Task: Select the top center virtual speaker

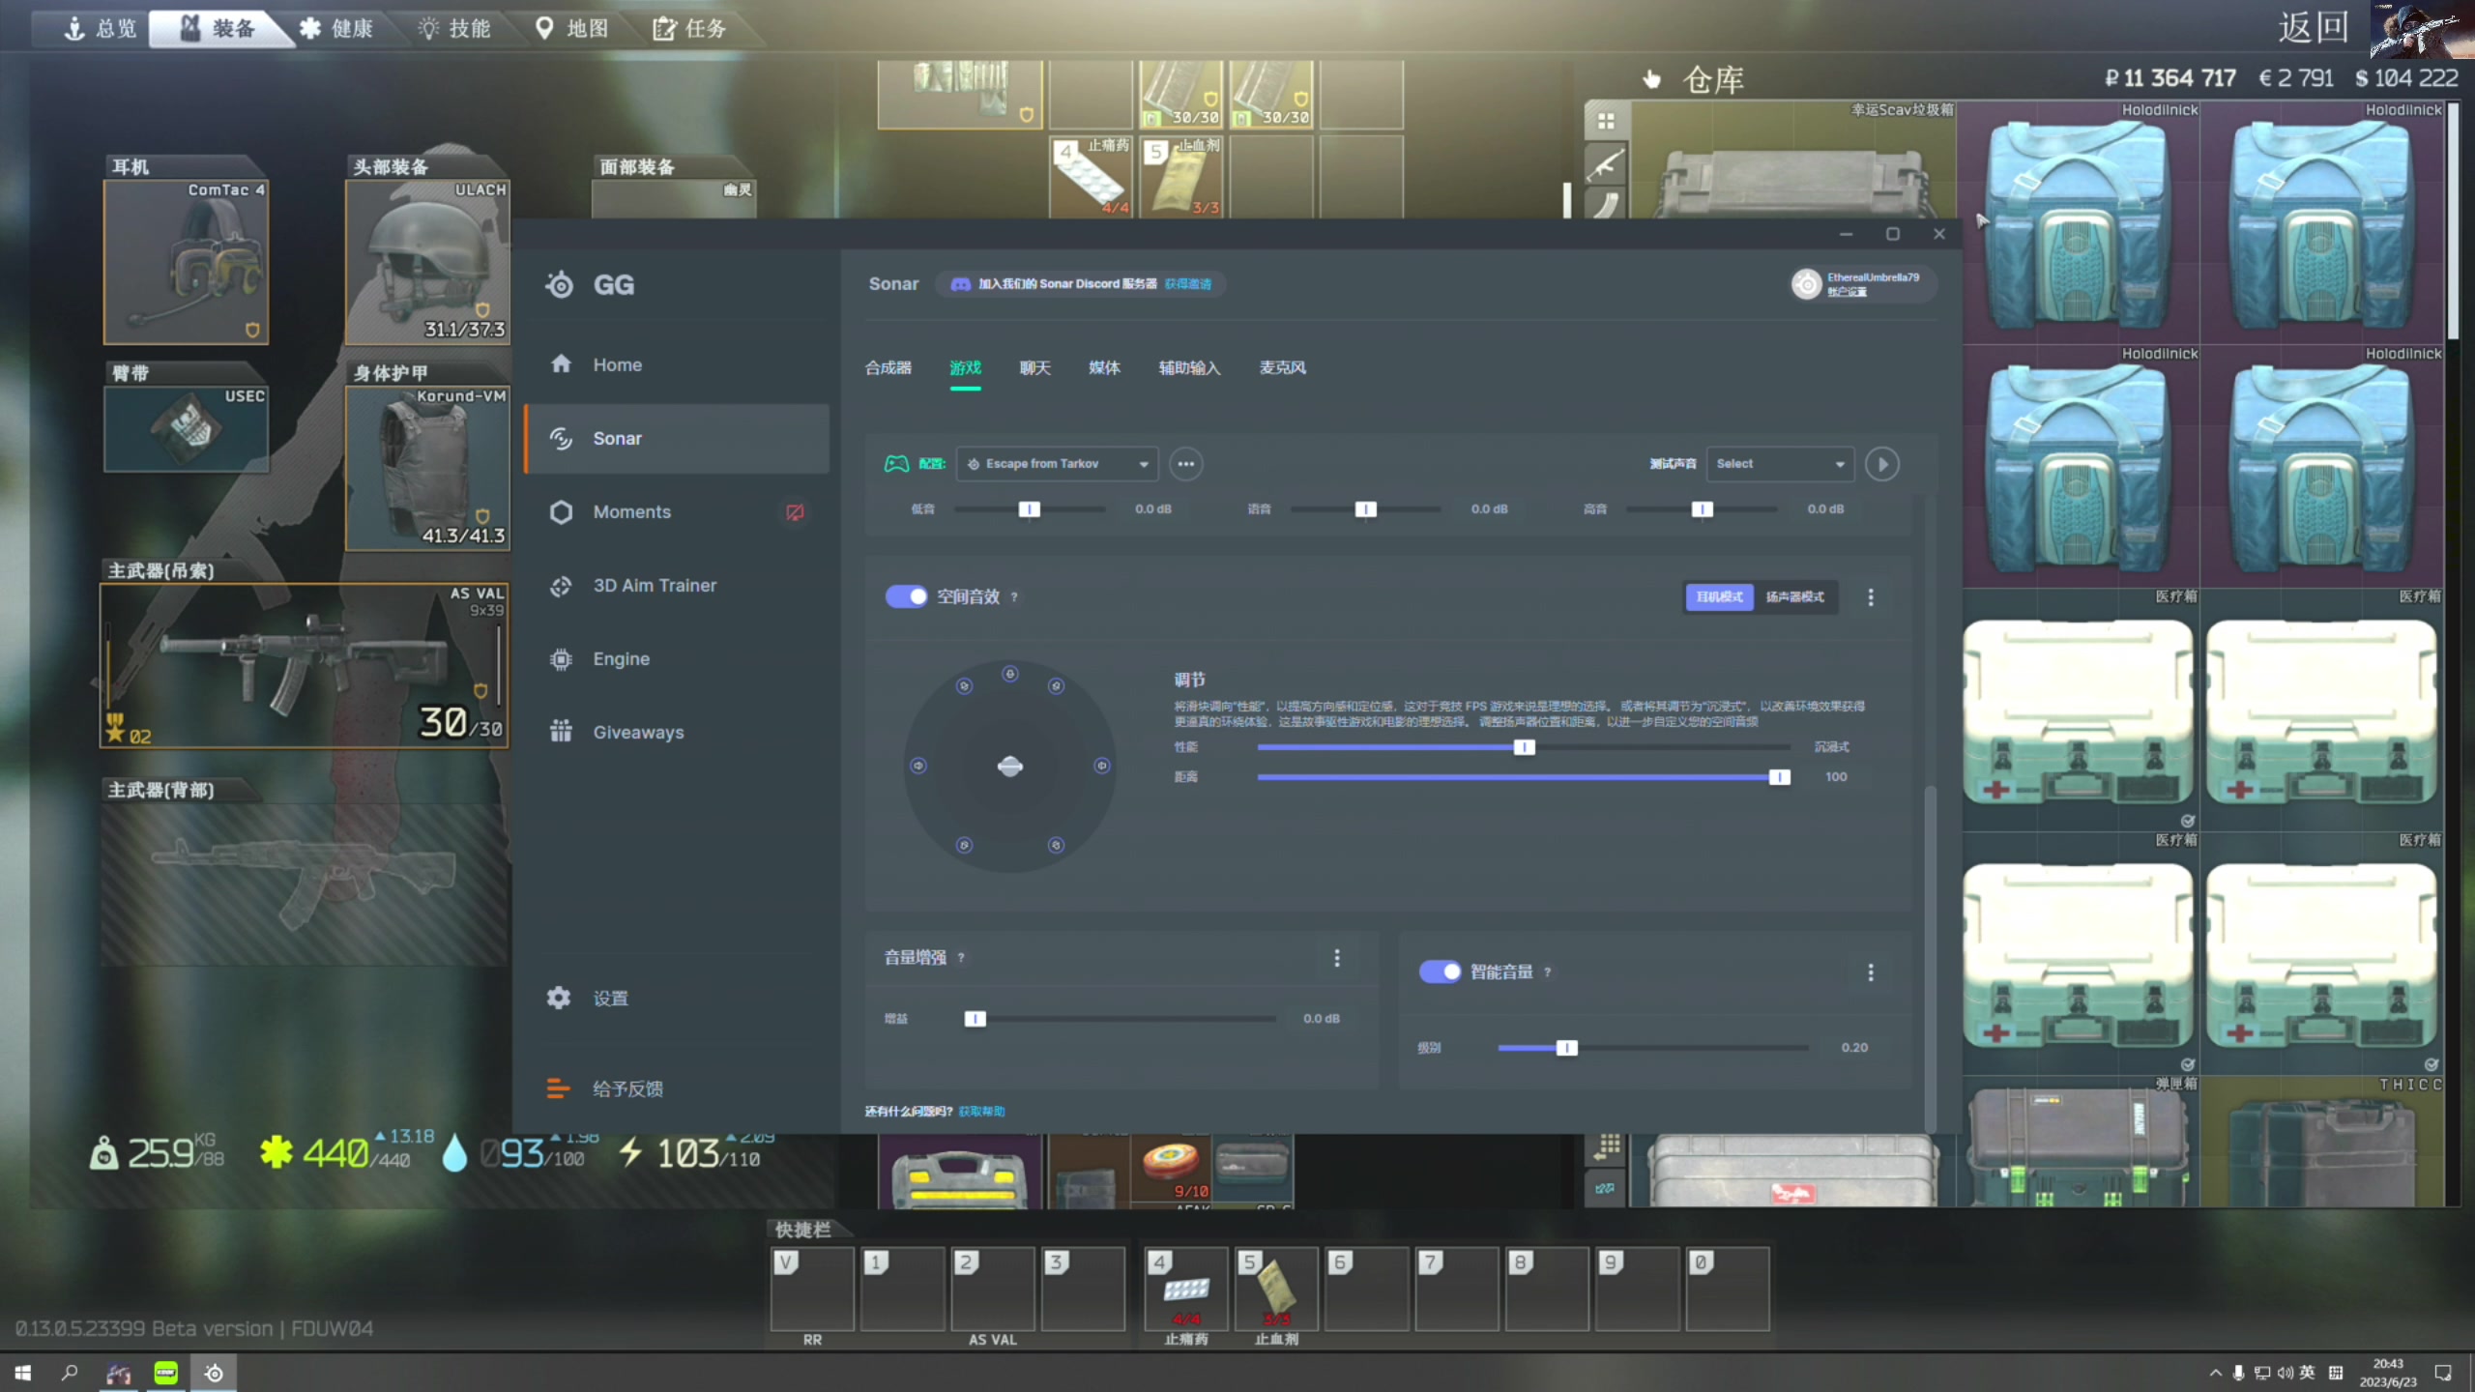Action: pos(1009,674)
